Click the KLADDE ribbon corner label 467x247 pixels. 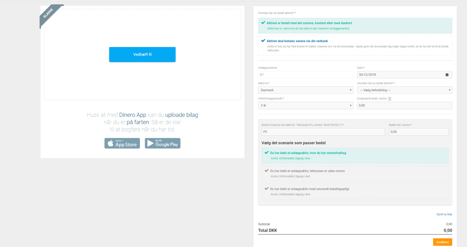pyautogui.click(x=48, y=13)
